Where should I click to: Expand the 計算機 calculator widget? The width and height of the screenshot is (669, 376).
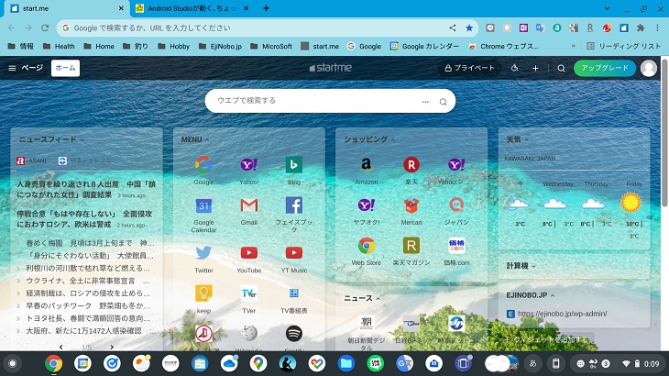533,266
